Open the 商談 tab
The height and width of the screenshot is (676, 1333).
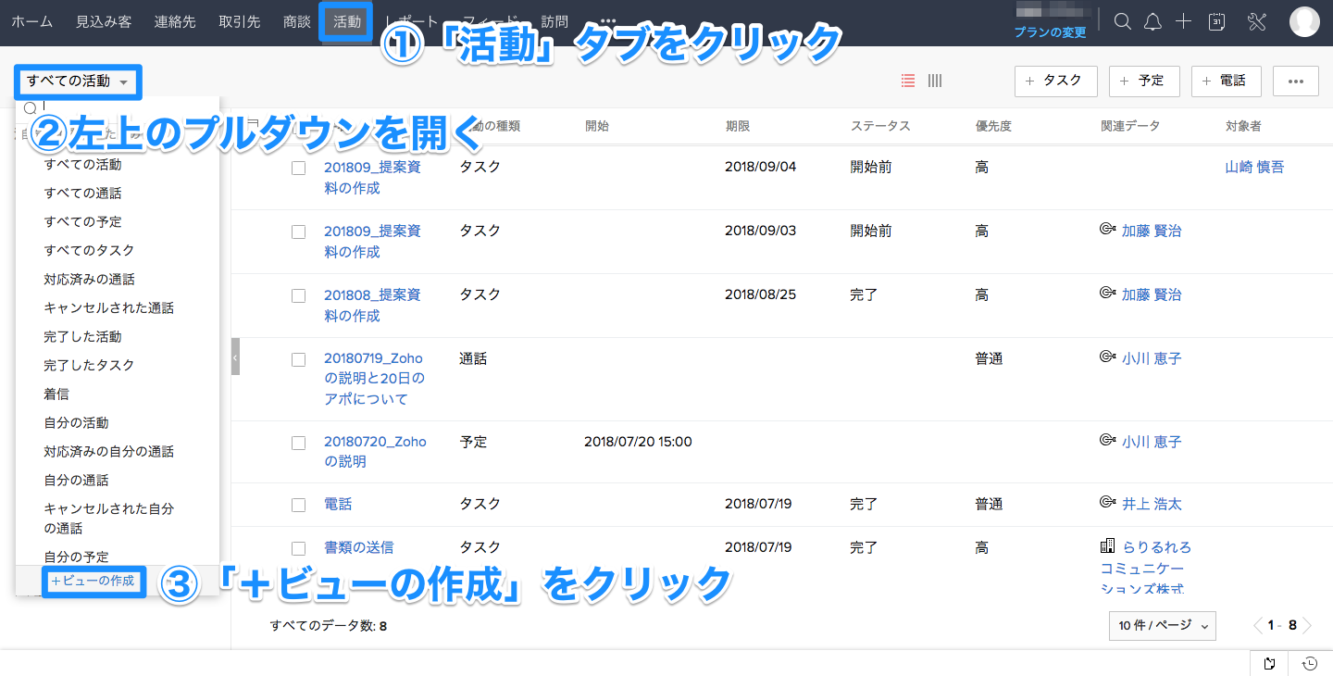[x=297, y=21]
